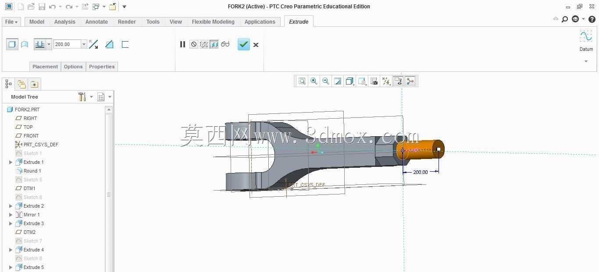The width and height of the screenshot is (599, 272).
Task: Open the Undo history dropdown arrow
Action: tap(60, 7)
